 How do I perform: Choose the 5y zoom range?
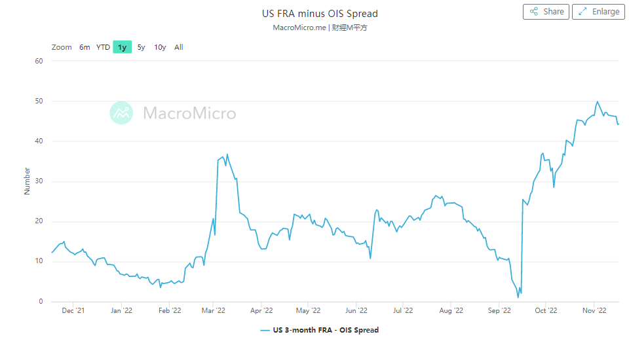tap(141, 47)
